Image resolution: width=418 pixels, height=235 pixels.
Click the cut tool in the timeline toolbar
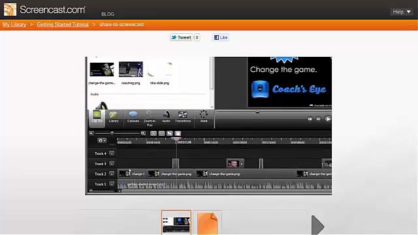[x=153, y=133]
